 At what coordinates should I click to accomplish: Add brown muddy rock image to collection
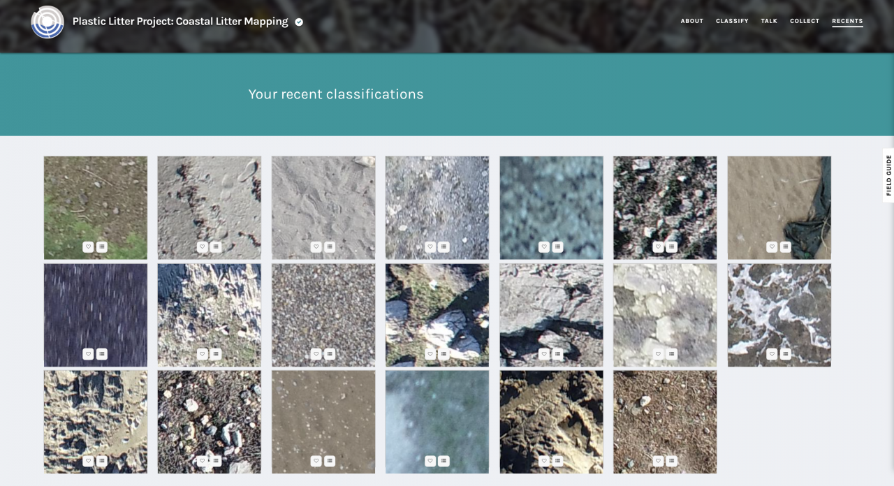click(558, 461)
